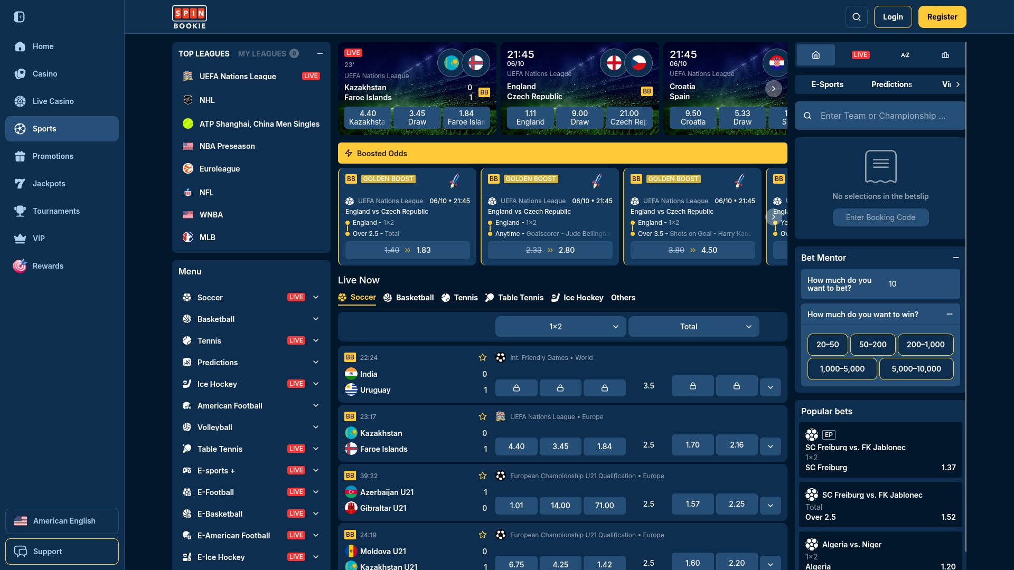Open the search magnifier in the header
Image resolution: width=1014 pixels, height=570 pixels.
click(857, 17)
